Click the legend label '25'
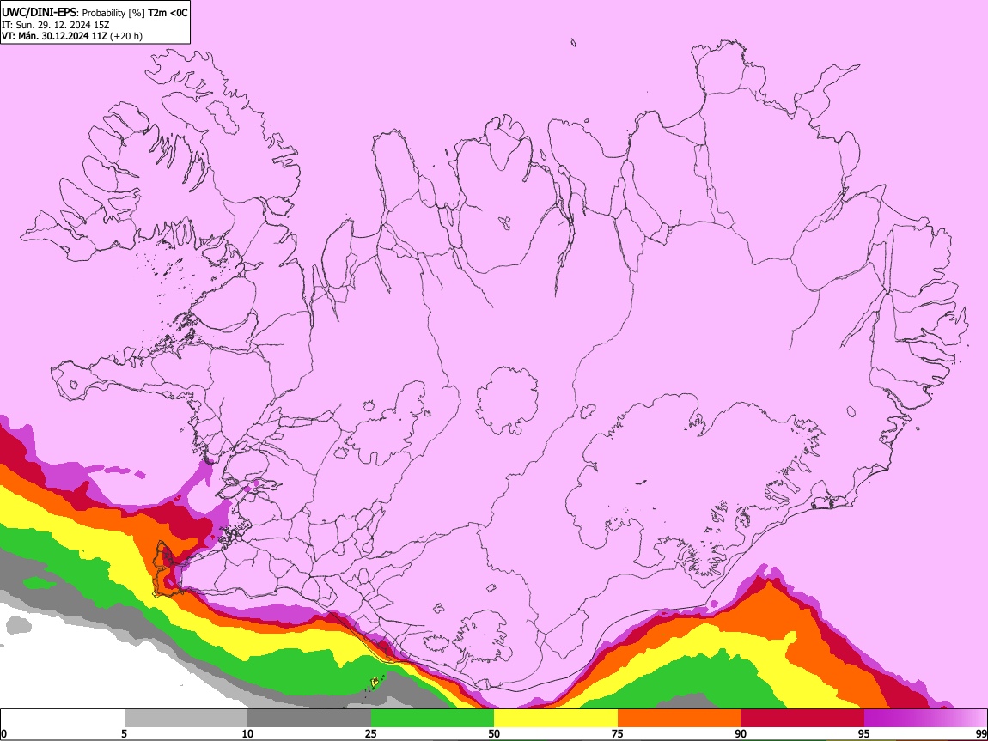The width and height of the screenshot is (988, 741). click(x=371, y=734)
